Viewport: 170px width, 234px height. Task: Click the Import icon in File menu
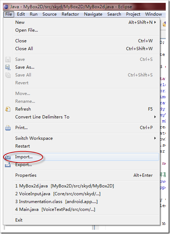point(8,157)
